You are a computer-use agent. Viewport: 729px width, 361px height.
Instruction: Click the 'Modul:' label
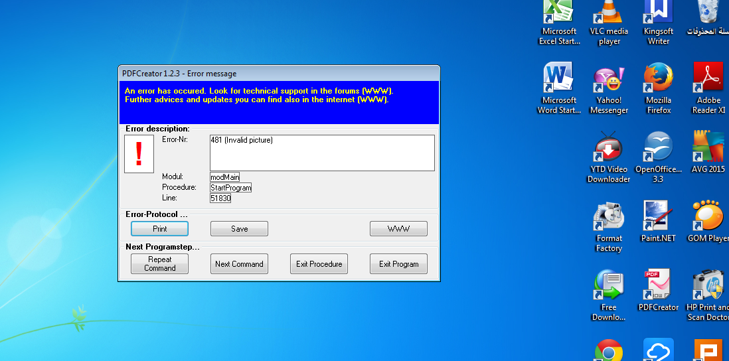coord(173,177)
